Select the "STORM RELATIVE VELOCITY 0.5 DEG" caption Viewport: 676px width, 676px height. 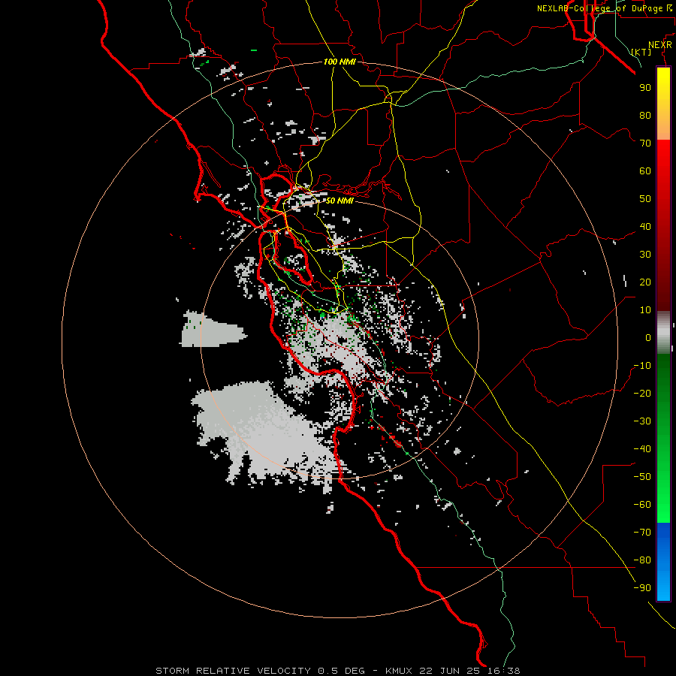tap(260, 671)
